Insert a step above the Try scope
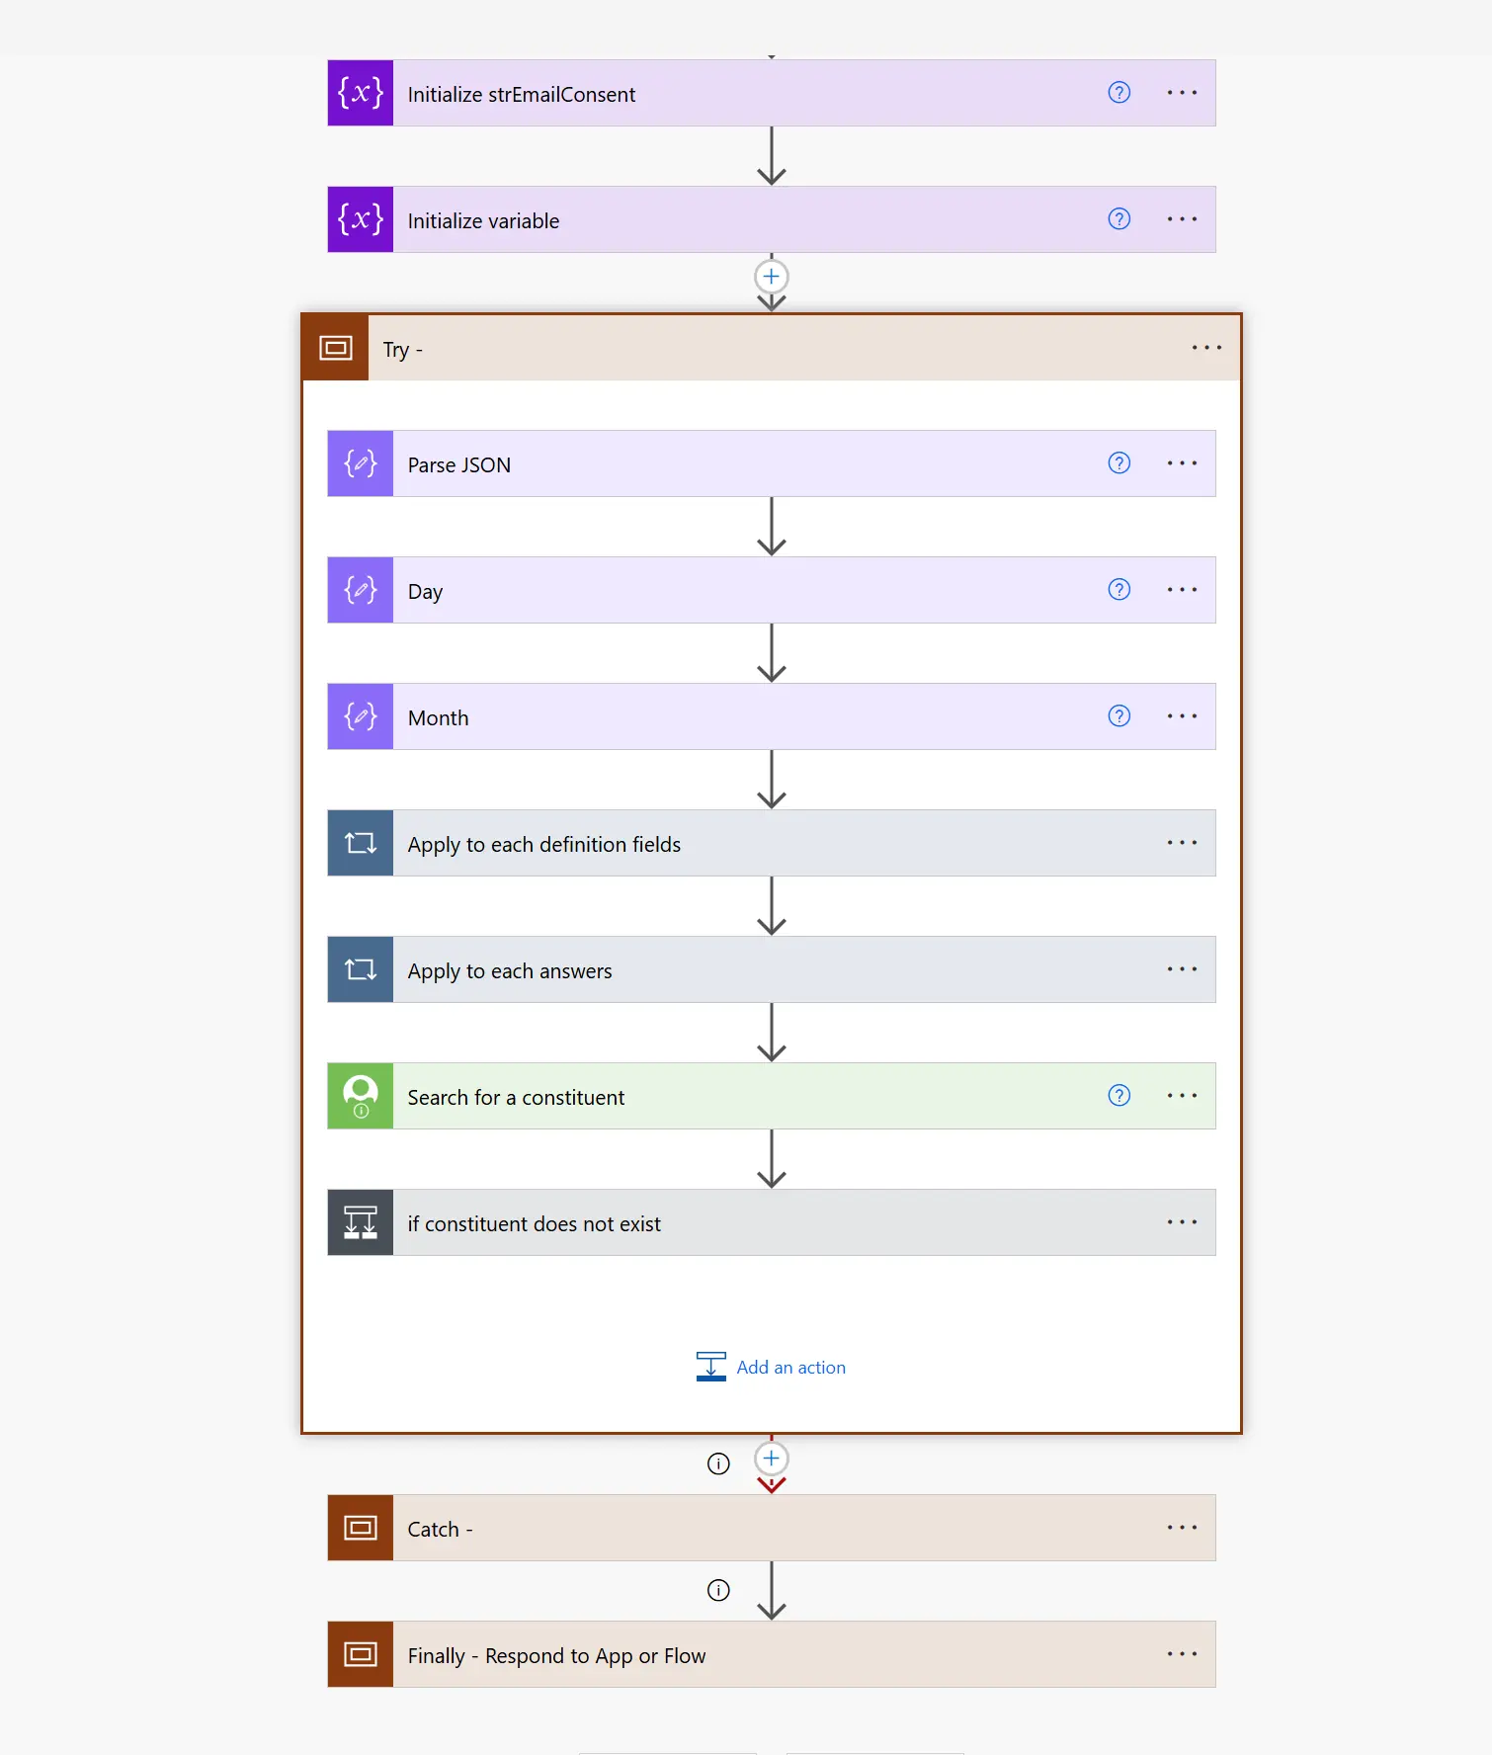The width and height of the screenshot is (1492, 1755). pos(772,277)
